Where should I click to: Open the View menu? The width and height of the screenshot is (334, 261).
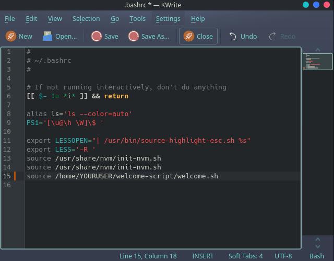(55, 19)
